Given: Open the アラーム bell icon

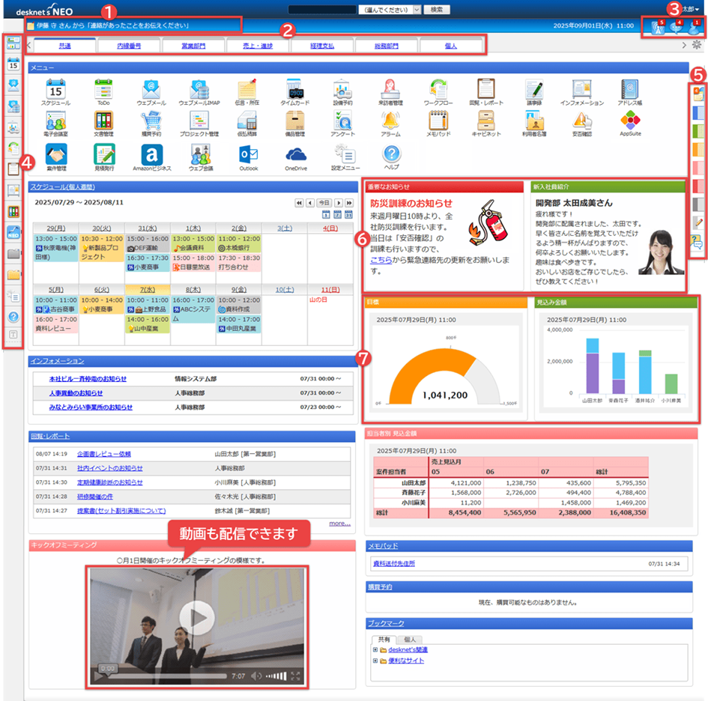Looking at the screenshot, I should click(x=391, y=121).
